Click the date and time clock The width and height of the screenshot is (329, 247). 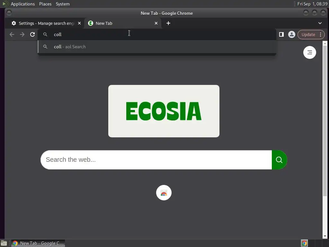tap(312, 4)
